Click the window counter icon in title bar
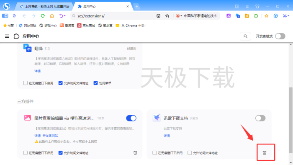 [237, 6]
